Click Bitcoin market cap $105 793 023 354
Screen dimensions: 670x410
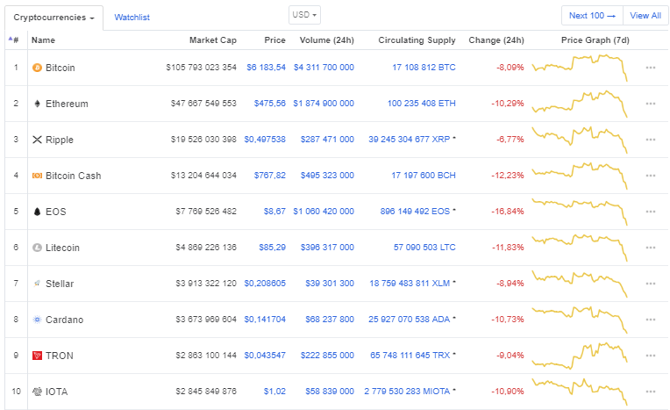pyautogui.click(x=201, y=68)
